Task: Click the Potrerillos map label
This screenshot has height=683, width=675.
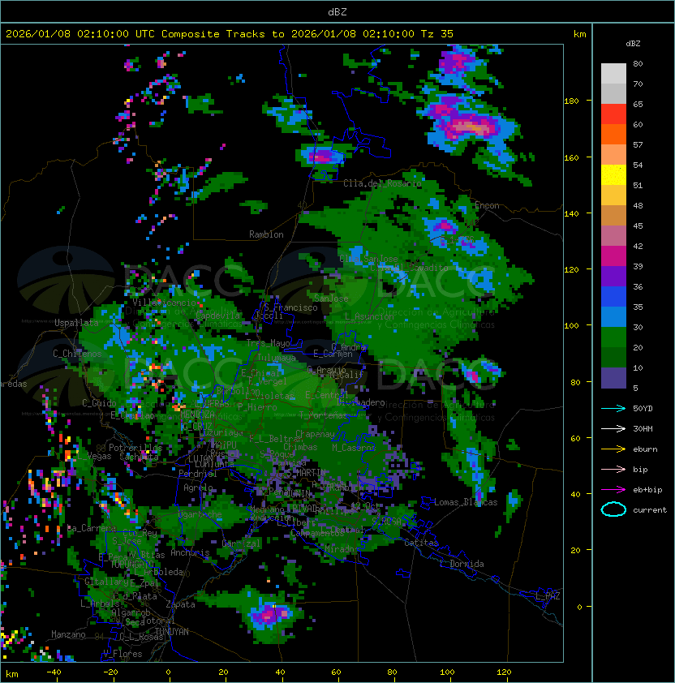Action: pos(135,447)
